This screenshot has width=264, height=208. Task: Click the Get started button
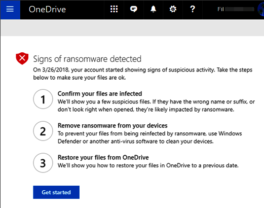pos(56,192)
